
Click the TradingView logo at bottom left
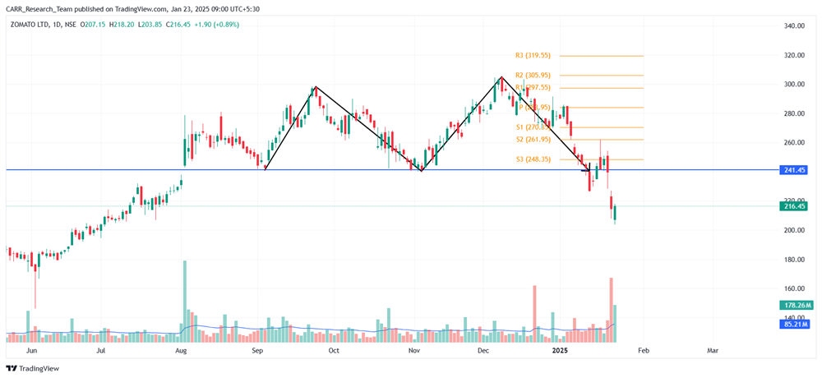point(33,369)
